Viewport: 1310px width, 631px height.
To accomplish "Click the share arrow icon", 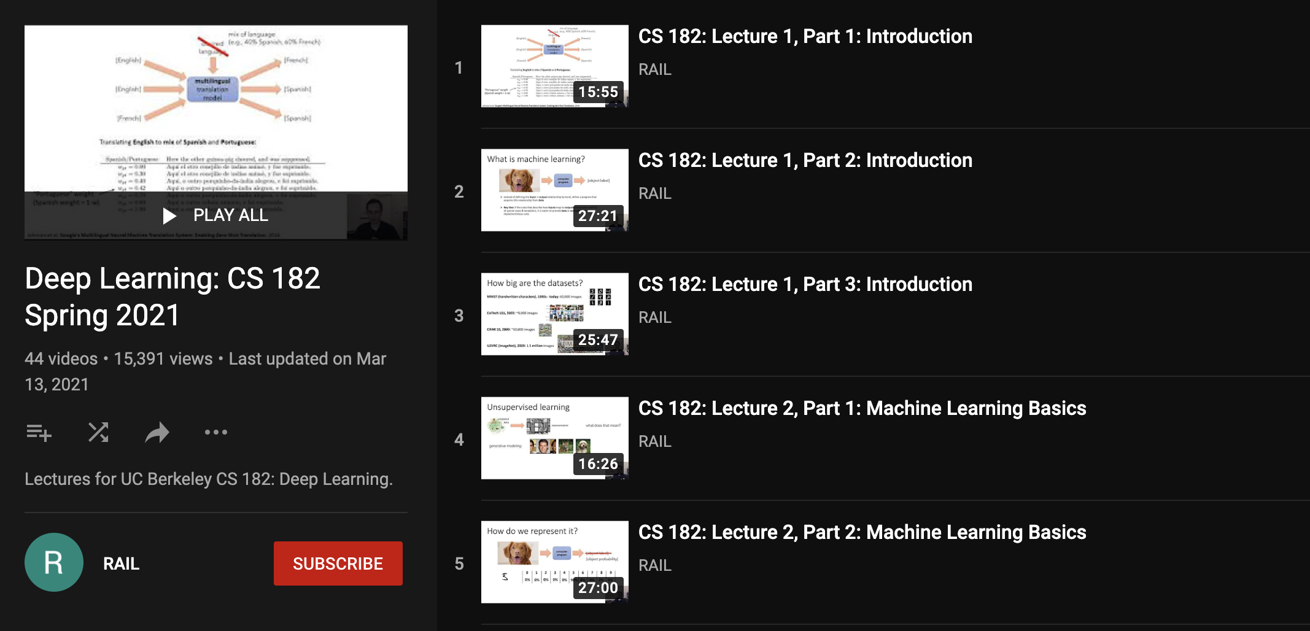I will click(157, 433).
